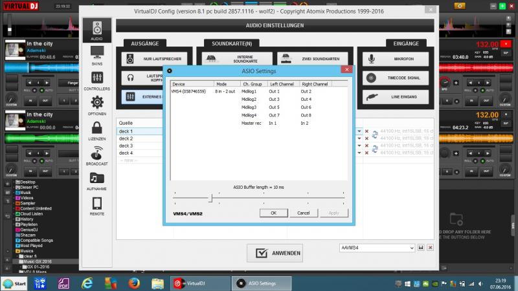Open Content Unlimited folder in browser tree
This screenshot has height=291, width=518.
point(36,208)
